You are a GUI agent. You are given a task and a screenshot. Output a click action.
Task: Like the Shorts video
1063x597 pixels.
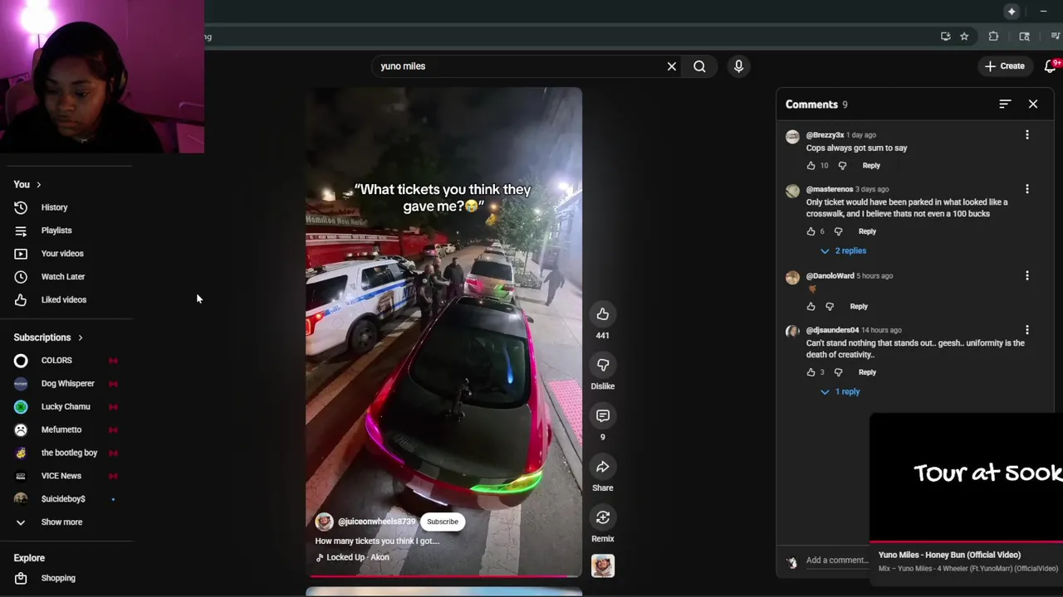click(x=602, y=314)
